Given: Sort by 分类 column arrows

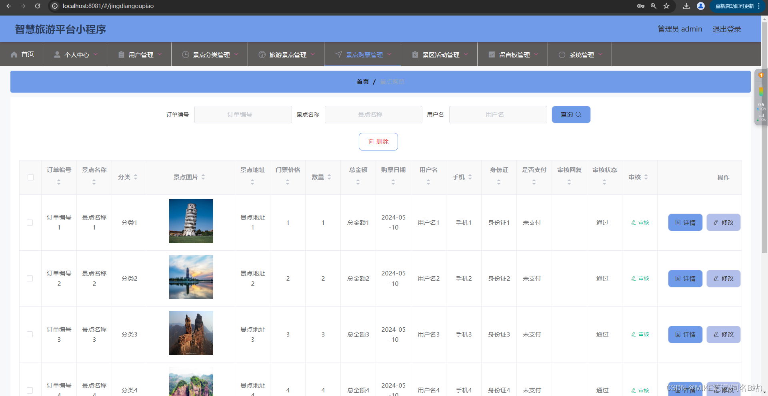Looking at the screenshot, I should 136,177.
